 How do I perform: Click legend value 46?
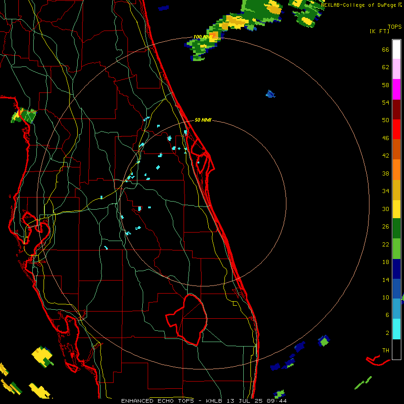coord(386,138)
